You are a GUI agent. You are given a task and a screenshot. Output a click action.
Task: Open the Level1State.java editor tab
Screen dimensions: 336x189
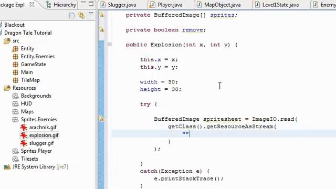pyautogui.click(x=277, y=5)
